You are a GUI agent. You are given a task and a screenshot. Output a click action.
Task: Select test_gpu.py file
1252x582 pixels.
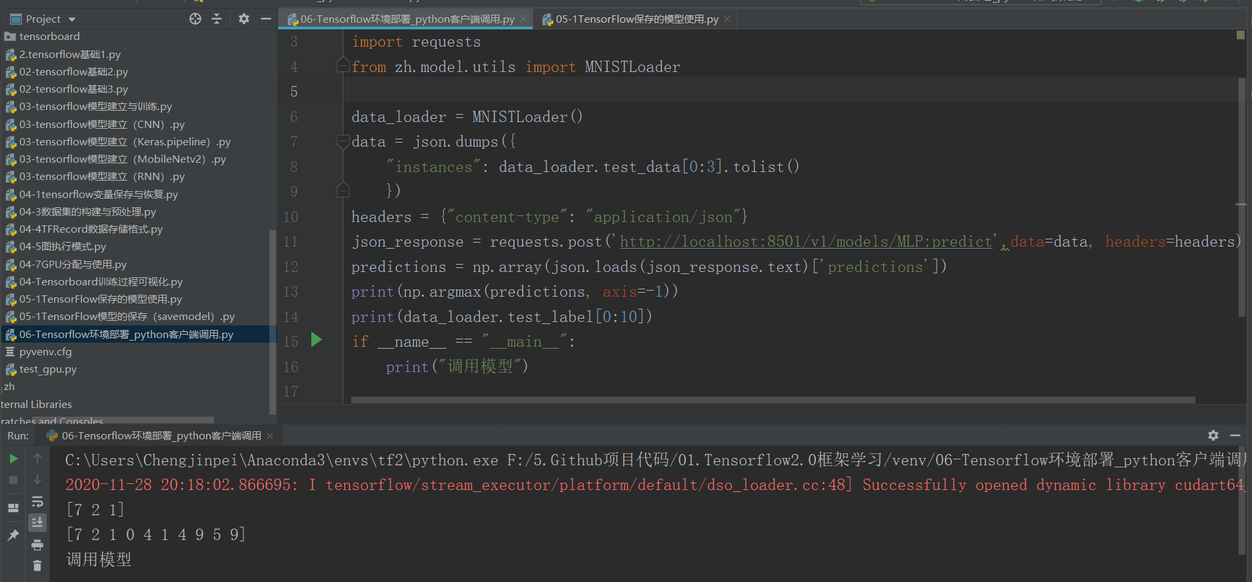[x=48, y=369]
